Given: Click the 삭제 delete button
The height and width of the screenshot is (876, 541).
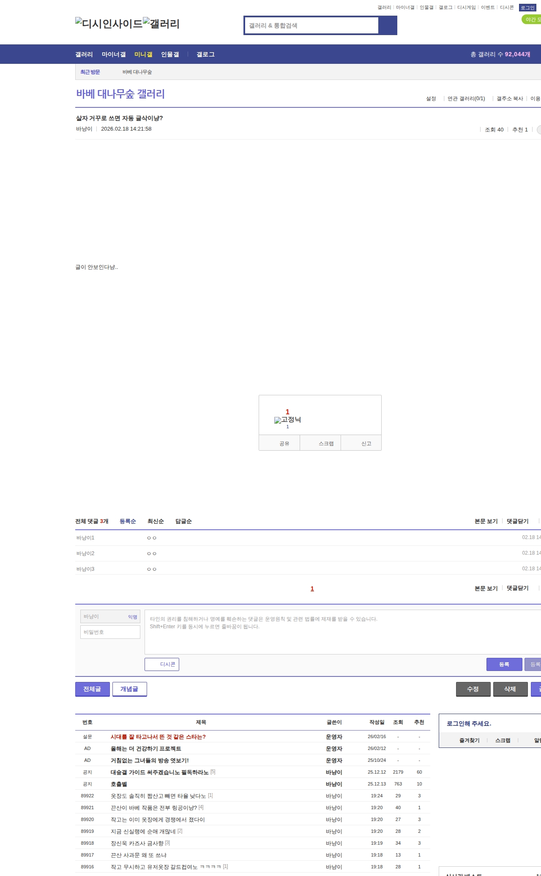Looking at the screenshot, I should (510, 689).
